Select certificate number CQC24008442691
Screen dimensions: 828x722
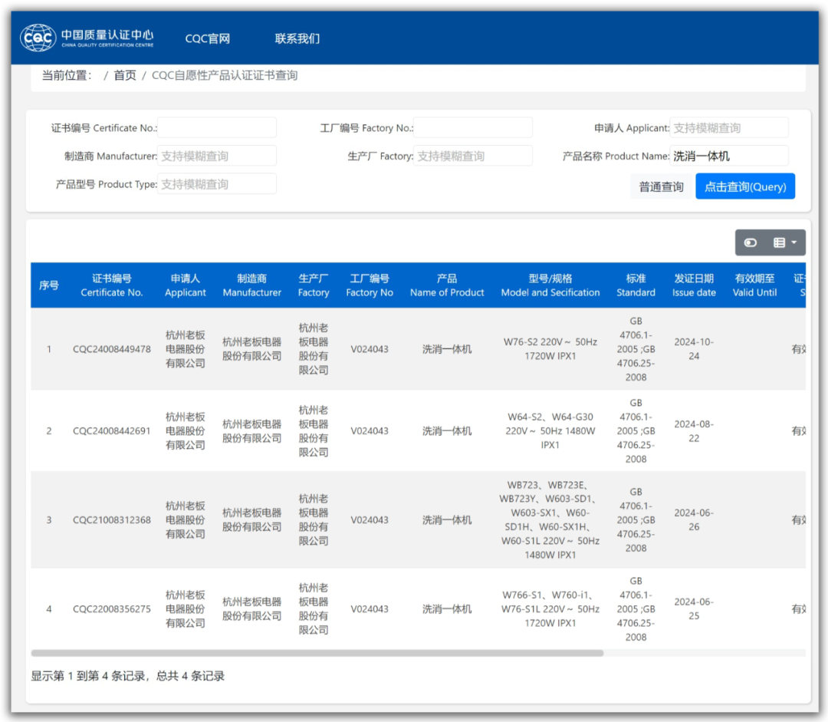tap(111, 431)
